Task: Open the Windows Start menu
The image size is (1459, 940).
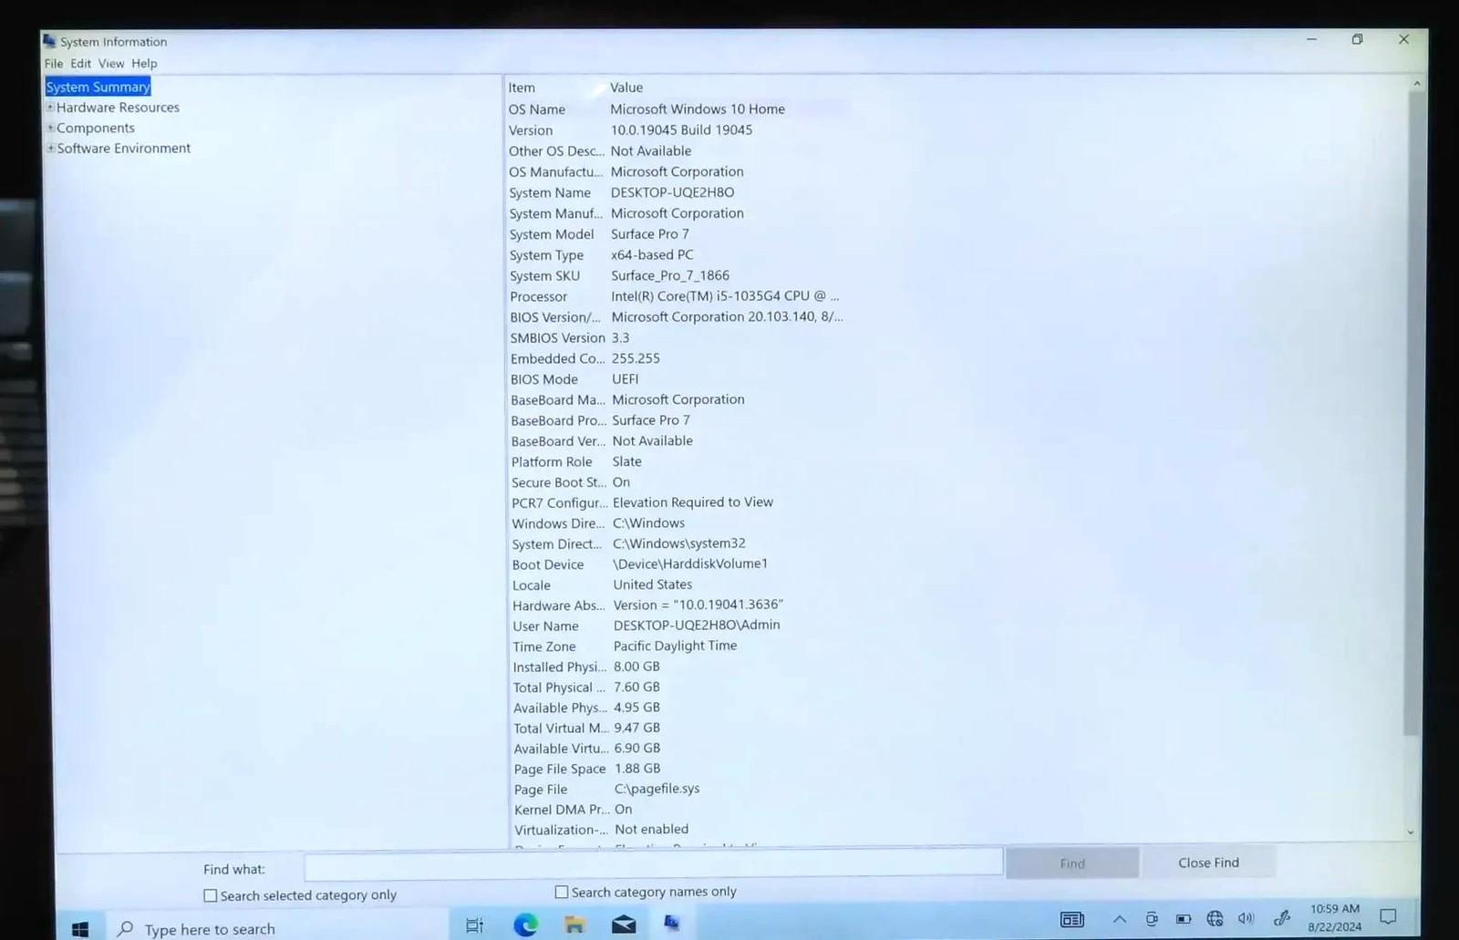Action: 80,928
